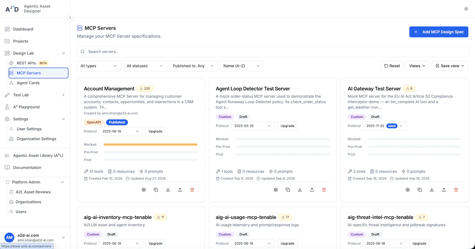This screenshot has height=249, width=475.
Task: Open the Published to: Any dropdown
Action: point(193,66)
